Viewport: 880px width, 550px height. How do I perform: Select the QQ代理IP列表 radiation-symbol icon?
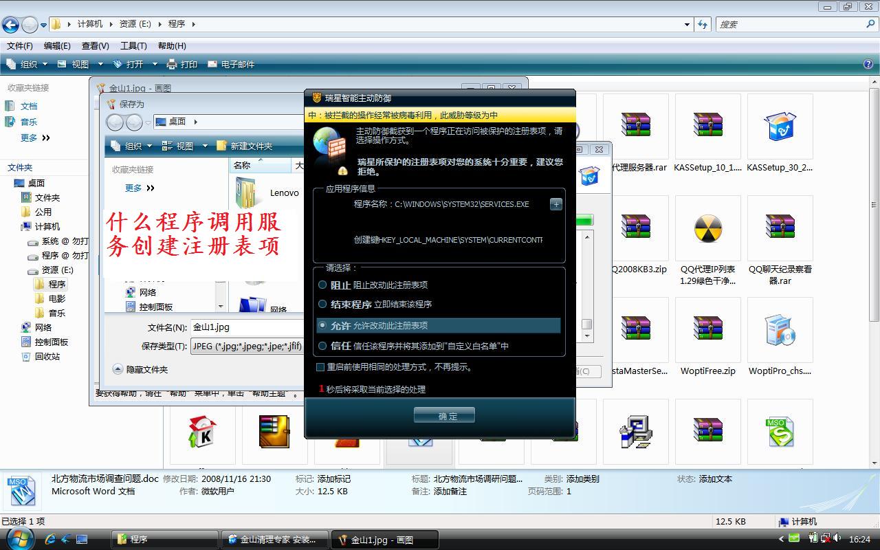(708, 228)
